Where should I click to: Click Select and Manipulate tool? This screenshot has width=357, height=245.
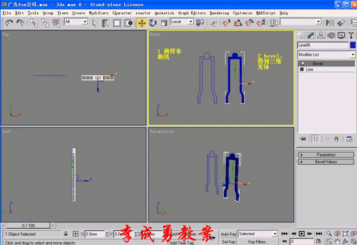(213, 23)
